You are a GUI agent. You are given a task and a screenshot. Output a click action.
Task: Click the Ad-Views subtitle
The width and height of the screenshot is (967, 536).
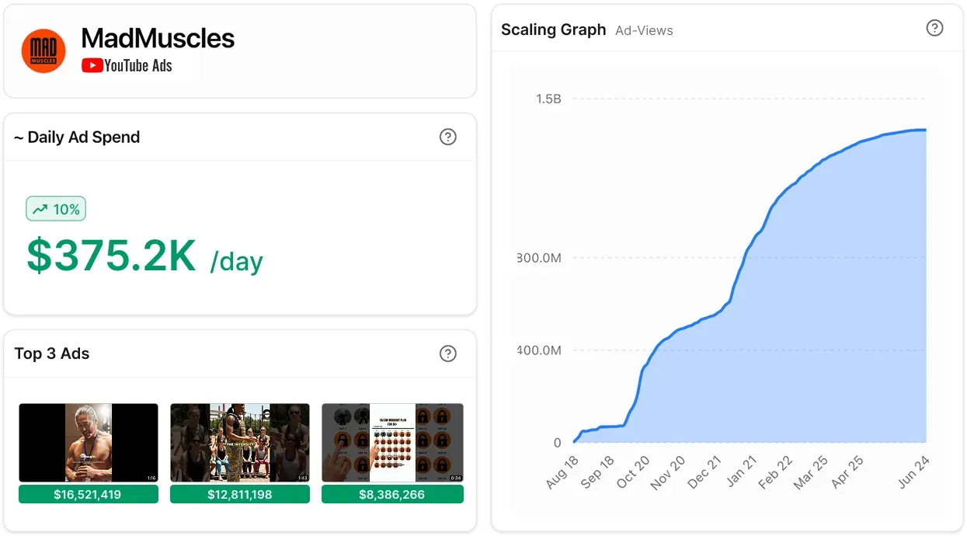pyautogui.click(x=644, y=31)
